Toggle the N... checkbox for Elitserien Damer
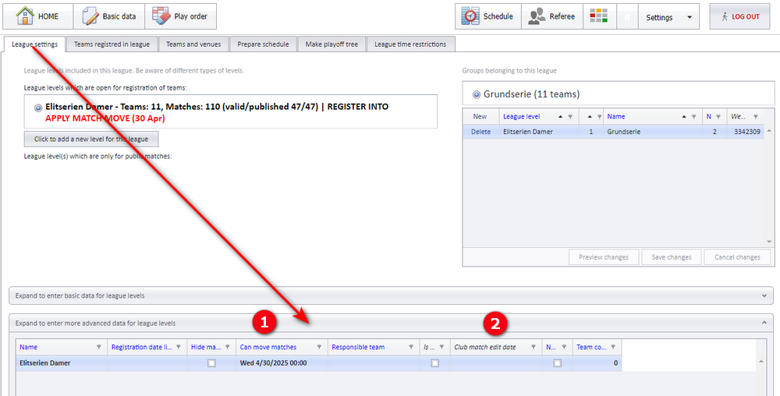 click(557, 363)
